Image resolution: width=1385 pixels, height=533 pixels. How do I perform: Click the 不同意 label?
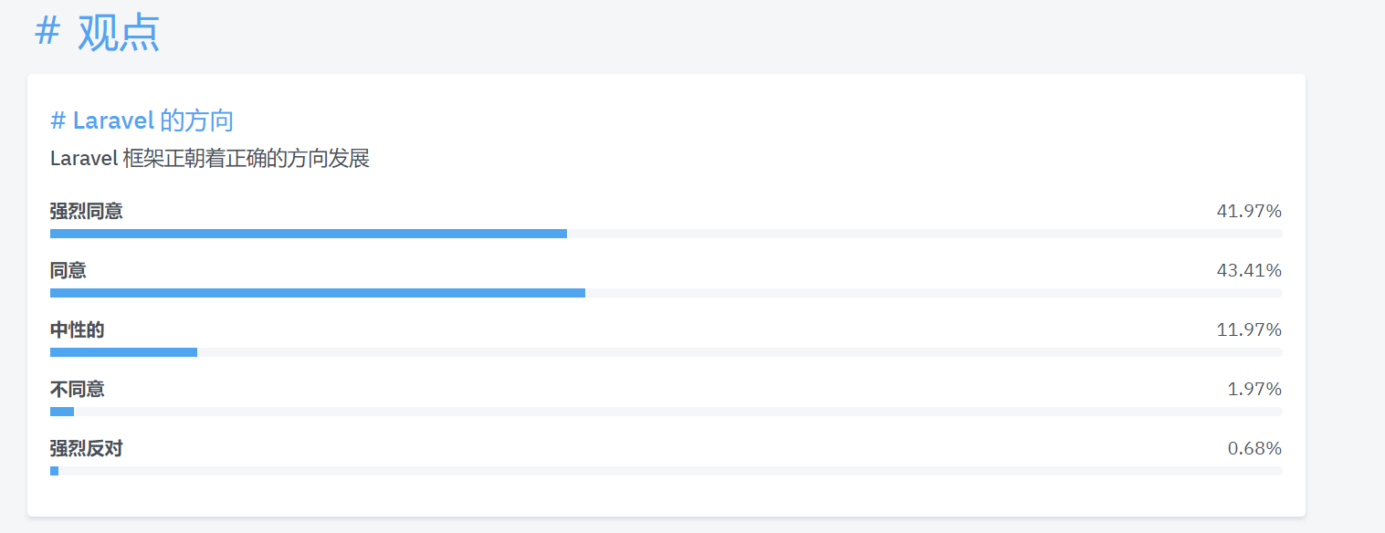click(78, 389)
